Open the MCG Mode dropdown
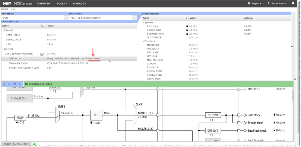Screen dimensions: 301x147 (x=134, y=18)
